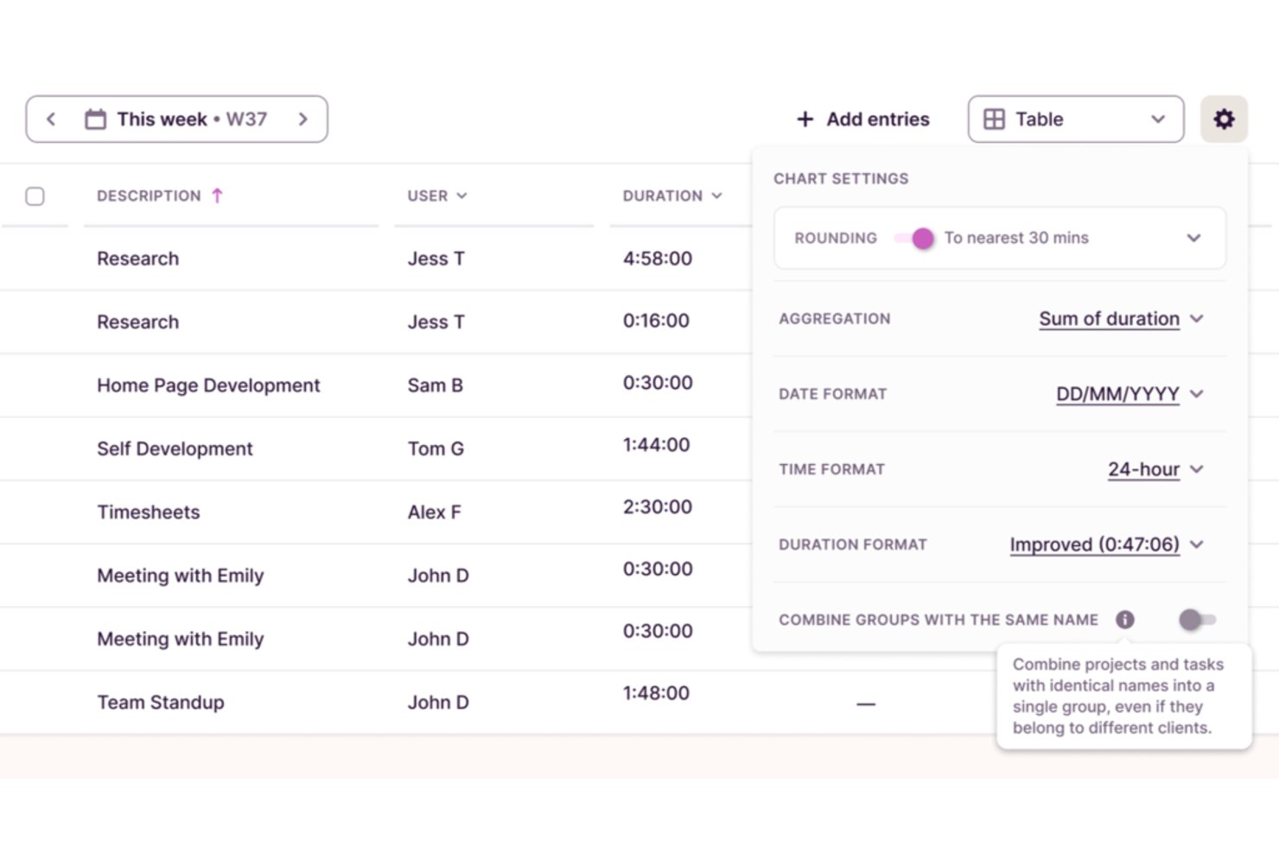Select Team Standup entry
Viewport: 1279px width, 853px height.
160,702
